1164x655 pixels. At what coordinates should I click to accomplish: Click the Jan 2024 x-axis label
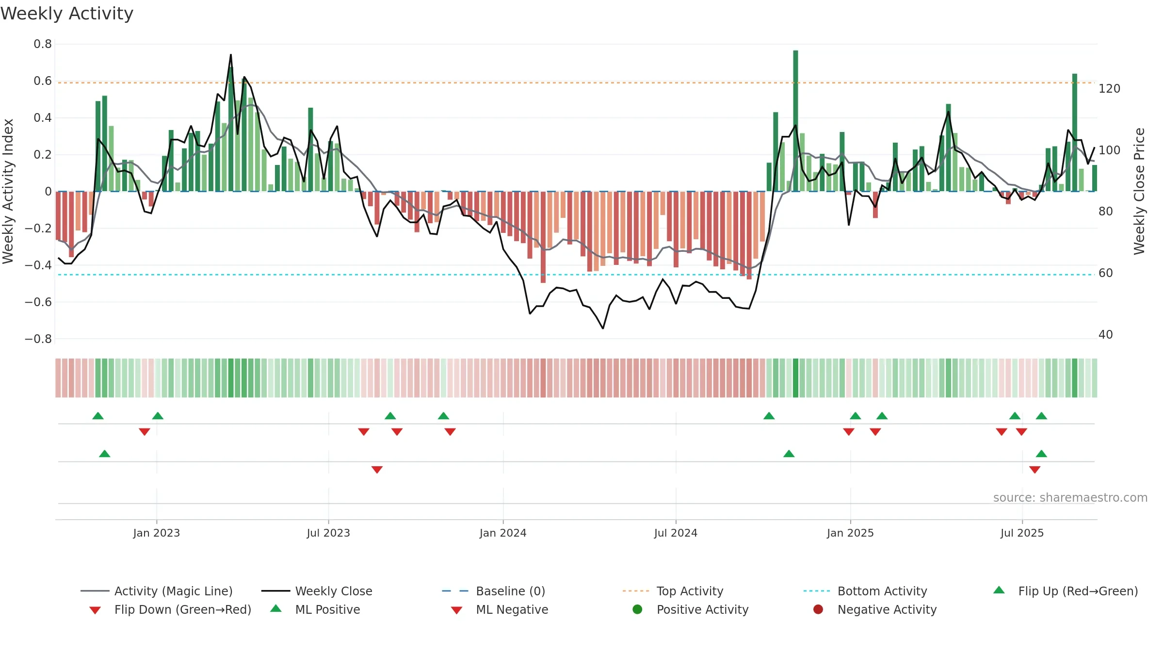click(x=503, y=533)
